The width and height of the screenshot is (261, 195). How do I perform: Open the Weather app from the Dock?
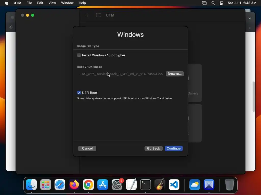click(x=194, y=185)
